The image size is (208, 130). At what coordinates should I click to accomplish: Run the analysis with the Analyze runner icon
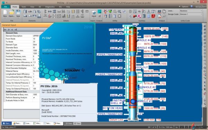[x=159, y=11]
